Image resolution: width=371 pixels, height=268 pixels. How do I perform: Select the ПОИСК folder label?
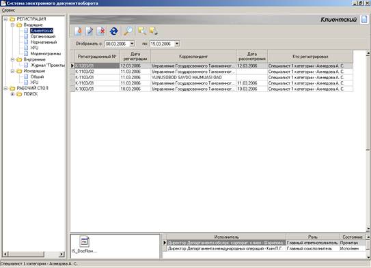coord(31,94)
